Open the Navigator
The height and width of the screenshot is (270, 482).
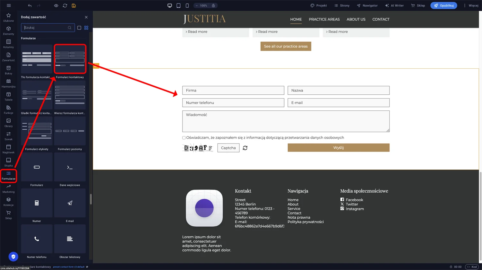click(367, 5)
